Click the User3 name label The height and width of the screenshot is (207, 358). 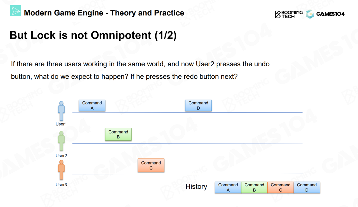(x=61, y=185)
